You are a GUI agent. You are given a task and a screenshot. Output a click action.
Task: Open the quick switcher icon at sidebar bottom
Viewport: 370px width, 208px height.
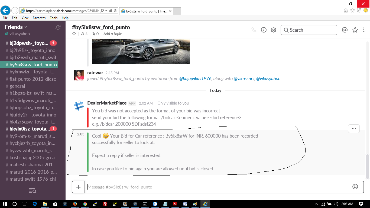[x=33, y=191]
